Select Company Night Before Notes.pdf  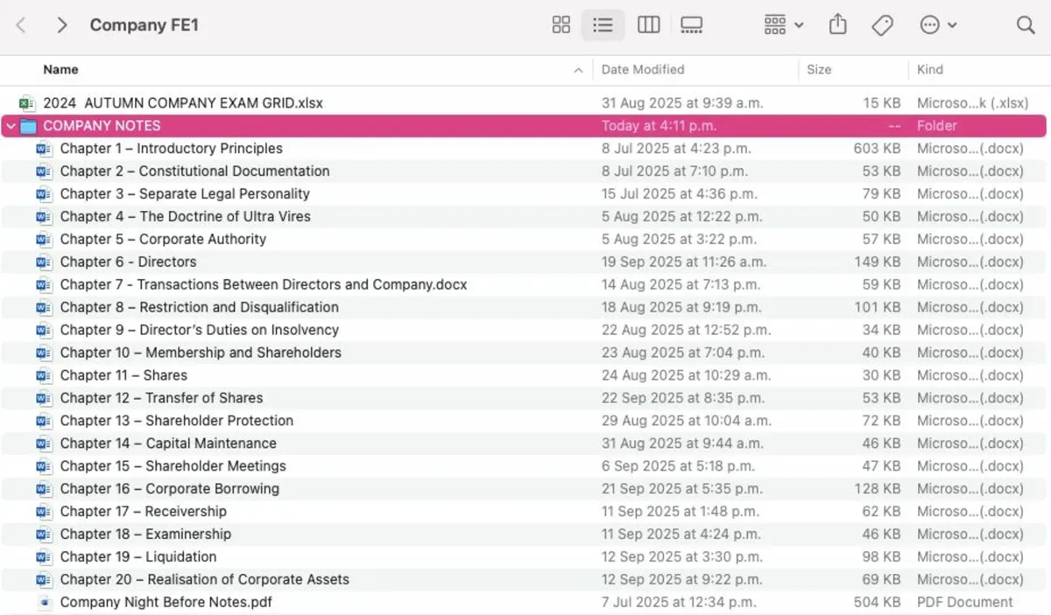(166, 602)
